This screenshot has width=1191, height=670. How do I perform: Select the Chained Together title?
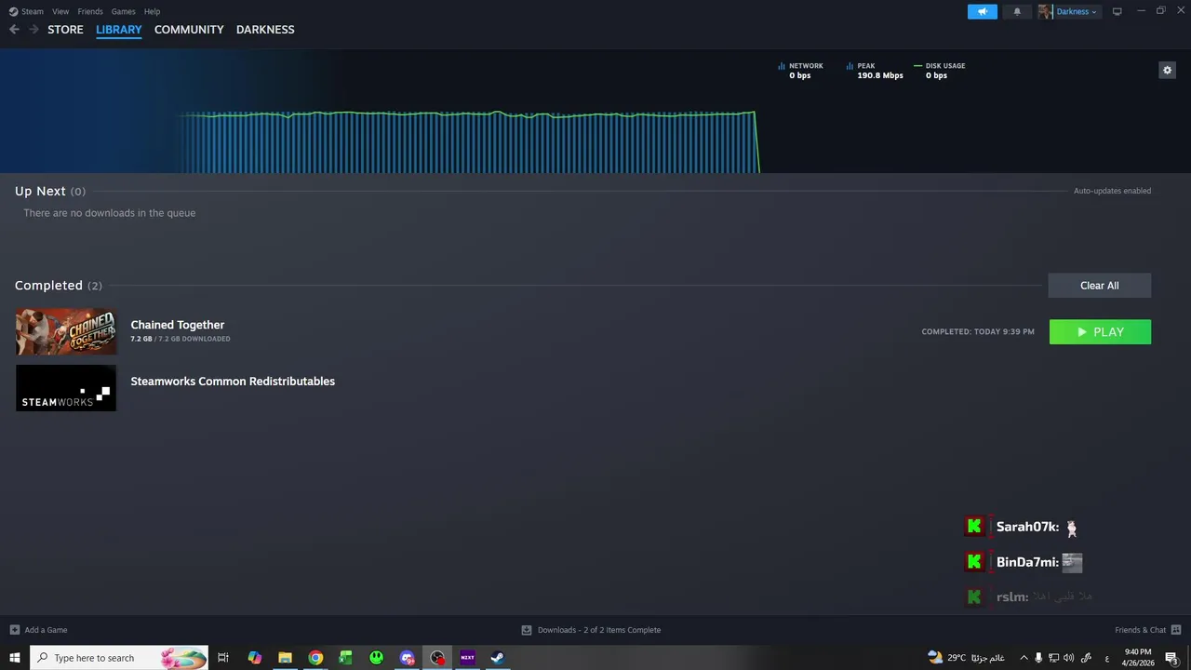(178, 325)
